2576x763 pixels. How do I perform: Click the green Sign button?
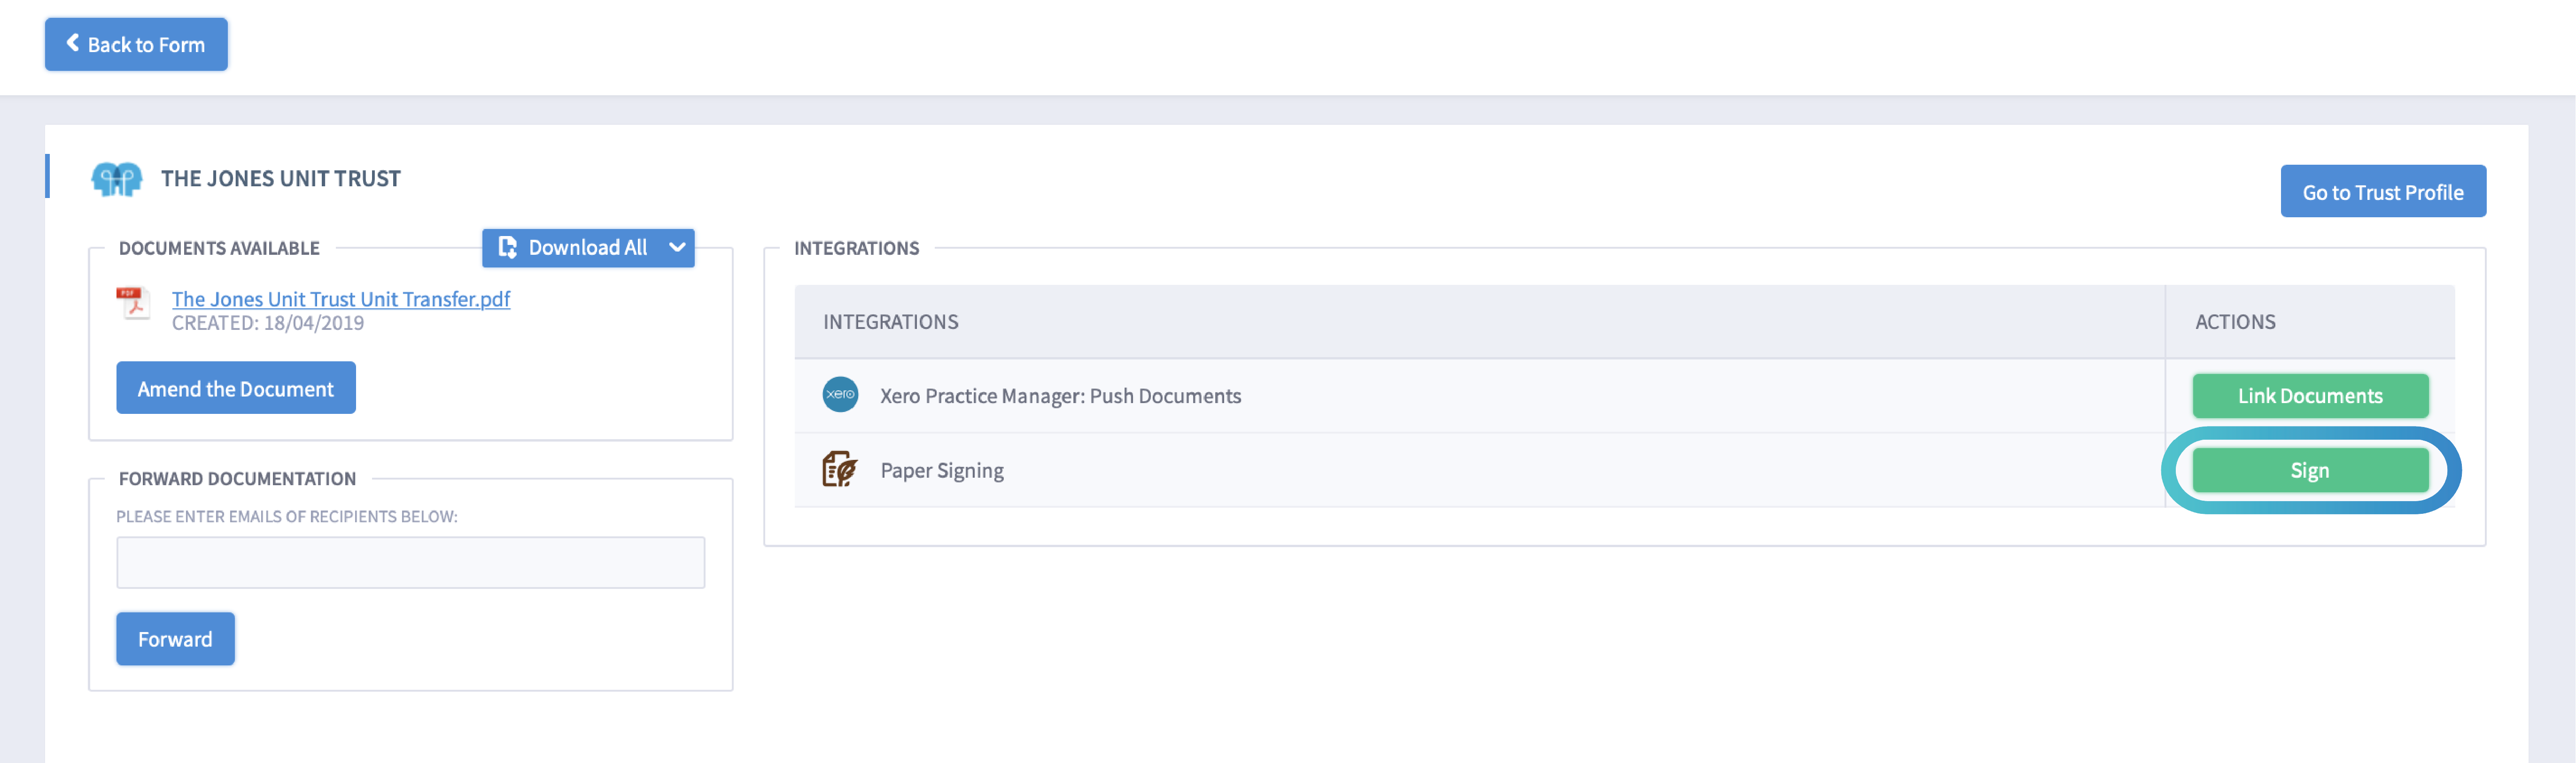pyautogui.click(x=2310, y=470)
